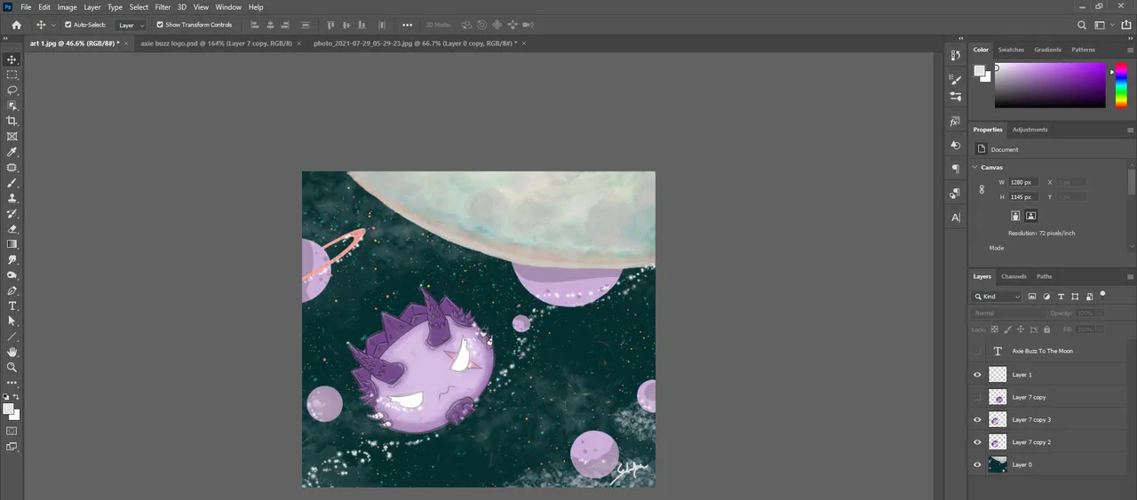1137x500 pixels.
Task: Select the Lasso tool
Action: point(12,90)
